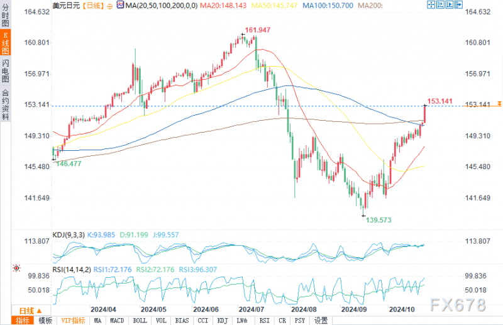Screen dimensions: 503x325
Task: Click the orange price marker arrow on right axis
Action: [x=499, y=103]
